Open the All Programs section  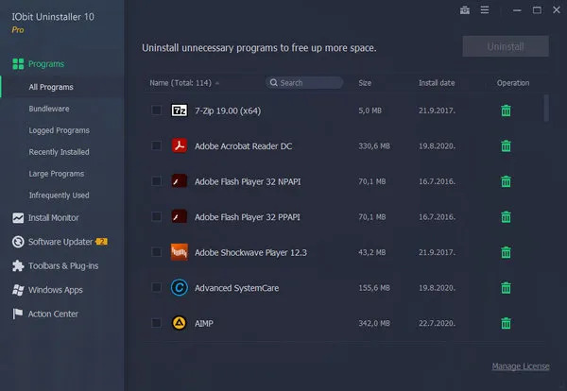(x=51, y=87)
